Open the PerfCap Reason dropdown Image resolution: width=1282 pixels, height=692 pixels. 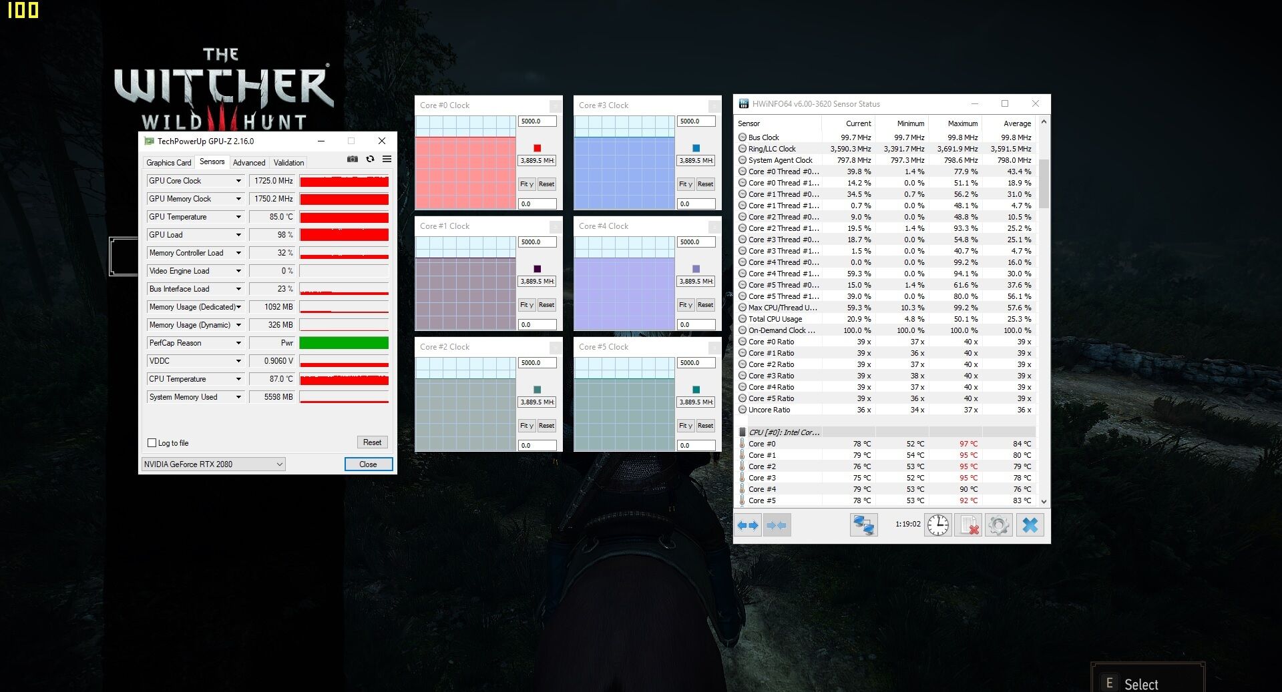238,343
